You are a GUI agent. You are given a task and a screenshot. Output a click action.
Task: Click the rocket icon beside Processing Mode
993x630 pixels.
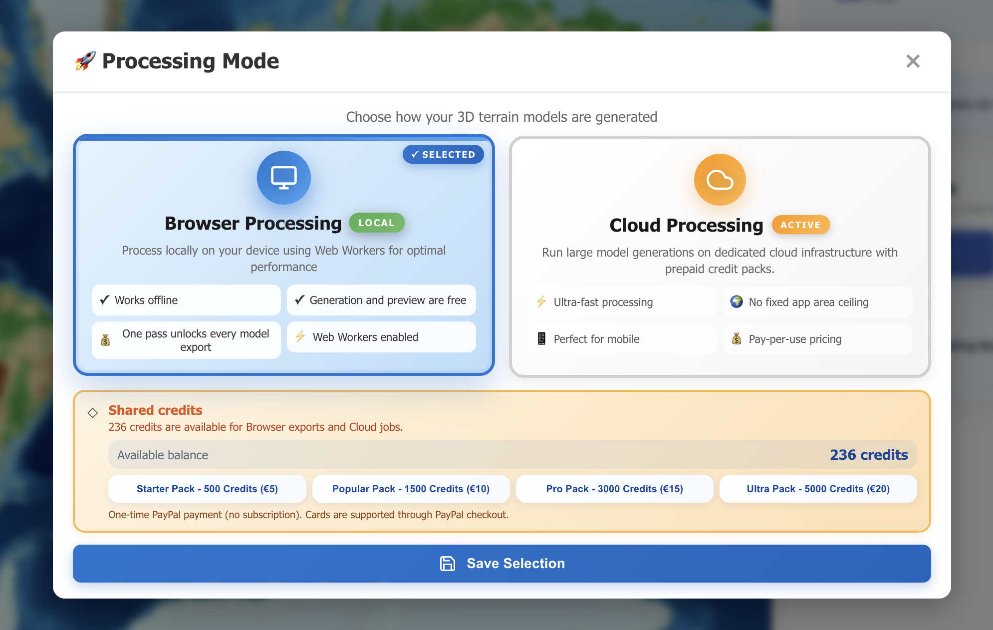[x=85, y=61]
